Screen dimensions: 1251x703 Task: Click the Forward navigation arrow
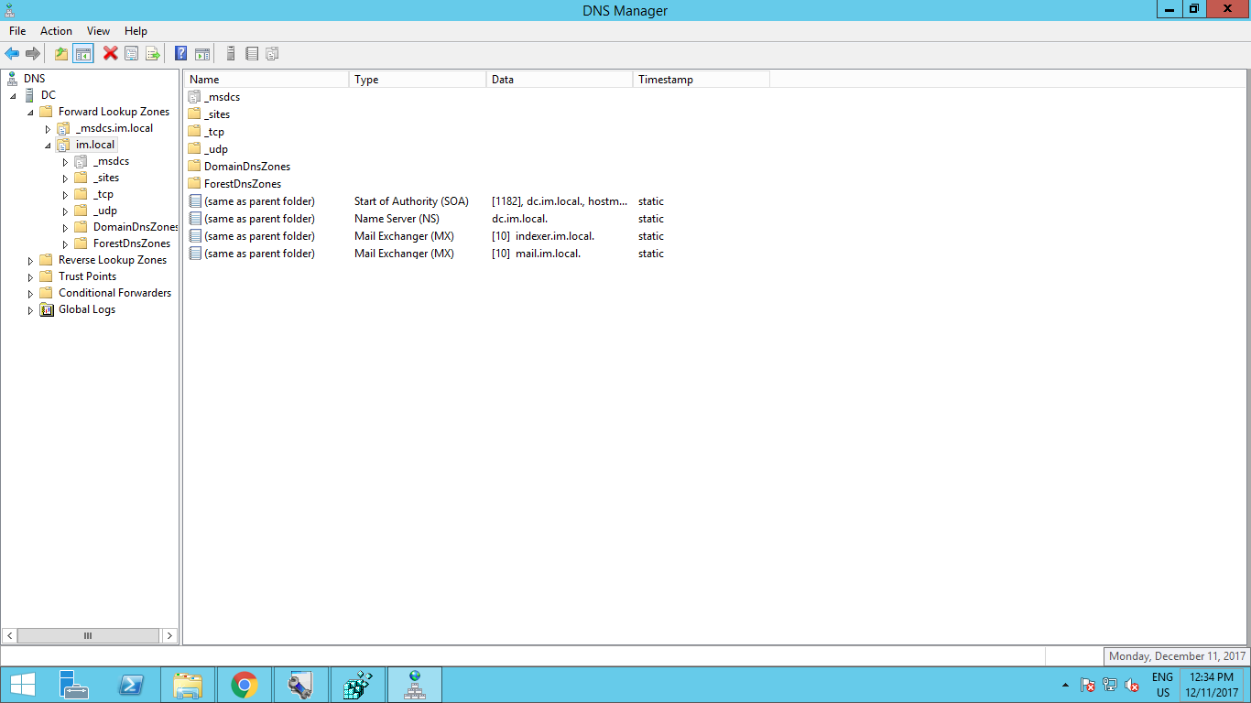[33, 53]
